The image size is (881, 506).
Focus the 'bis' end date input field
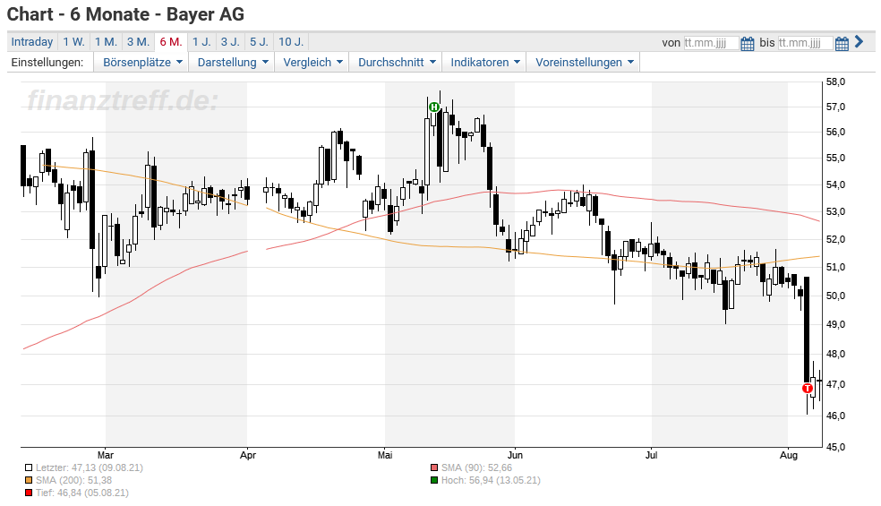click(805, 43)
